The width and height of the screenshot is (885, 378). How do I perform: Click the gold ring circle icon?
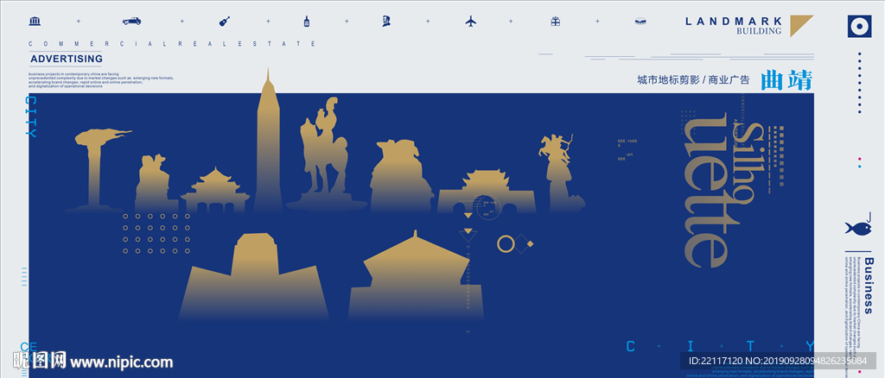point(506,244)
